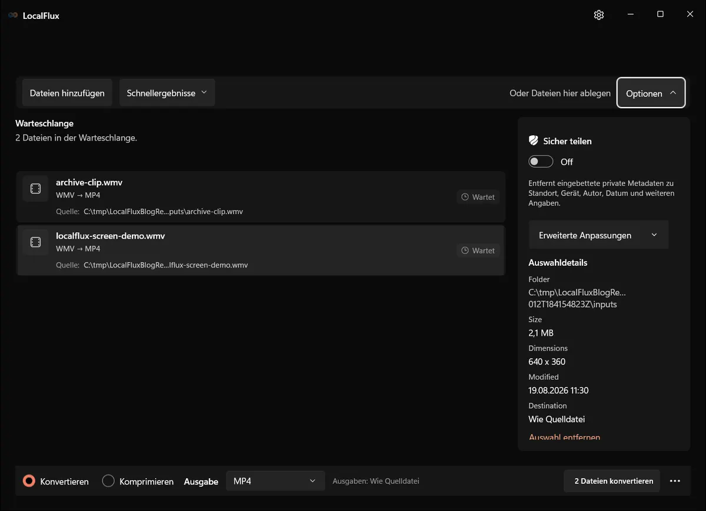Close the LocalFlux window
Image resolution: width=706 pixels, height=511 pixels.
click(690, 15)
